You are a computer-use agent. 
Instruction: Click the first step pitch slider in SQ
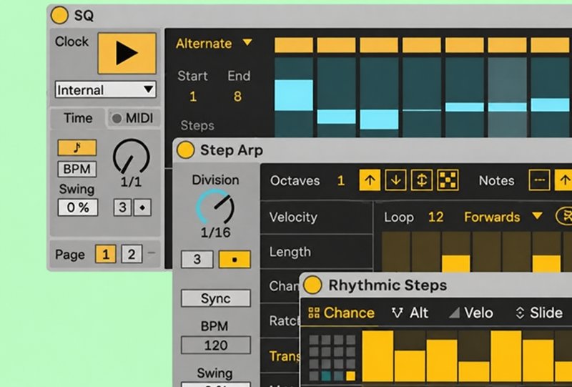point(294,97)
